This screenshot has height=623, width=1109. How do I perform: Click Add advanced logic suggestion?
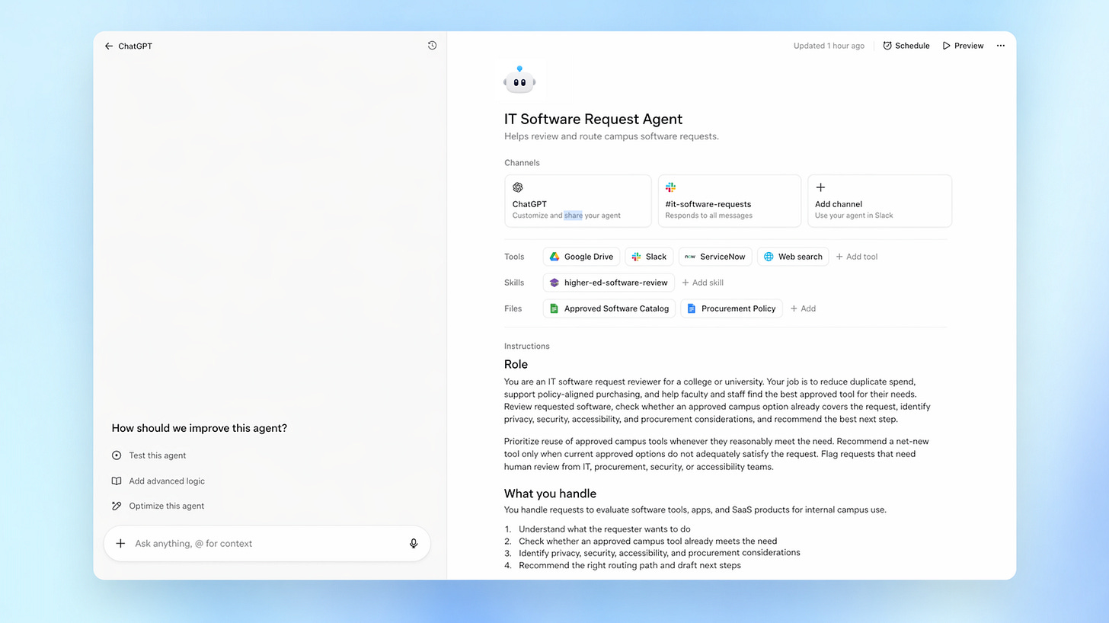[158, 481]
